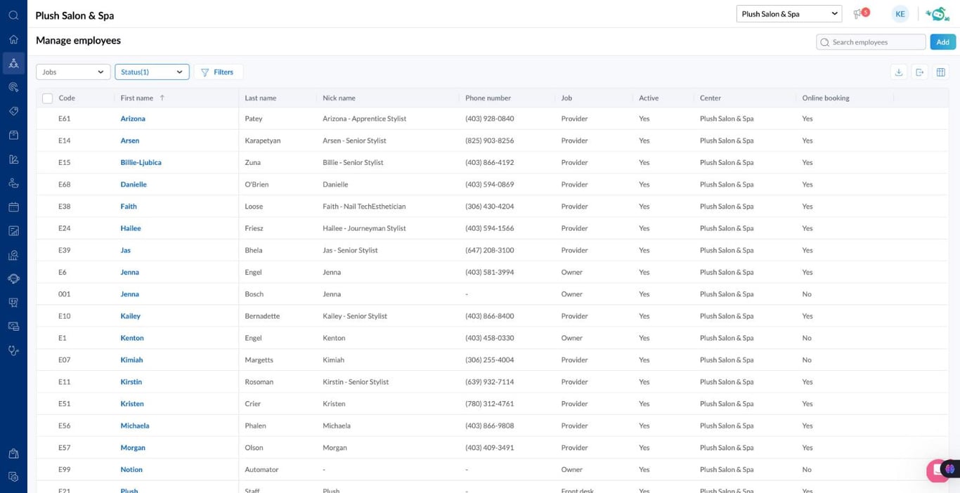
Task: Open Jenna link in row 001
Action: coord(129,294)
